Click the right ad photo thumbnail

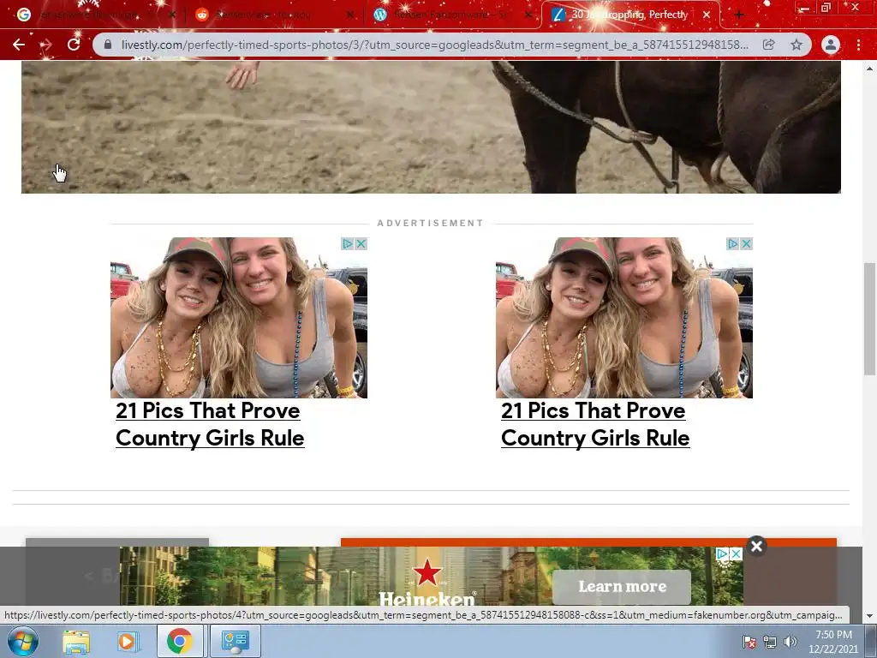click(624, 318)
